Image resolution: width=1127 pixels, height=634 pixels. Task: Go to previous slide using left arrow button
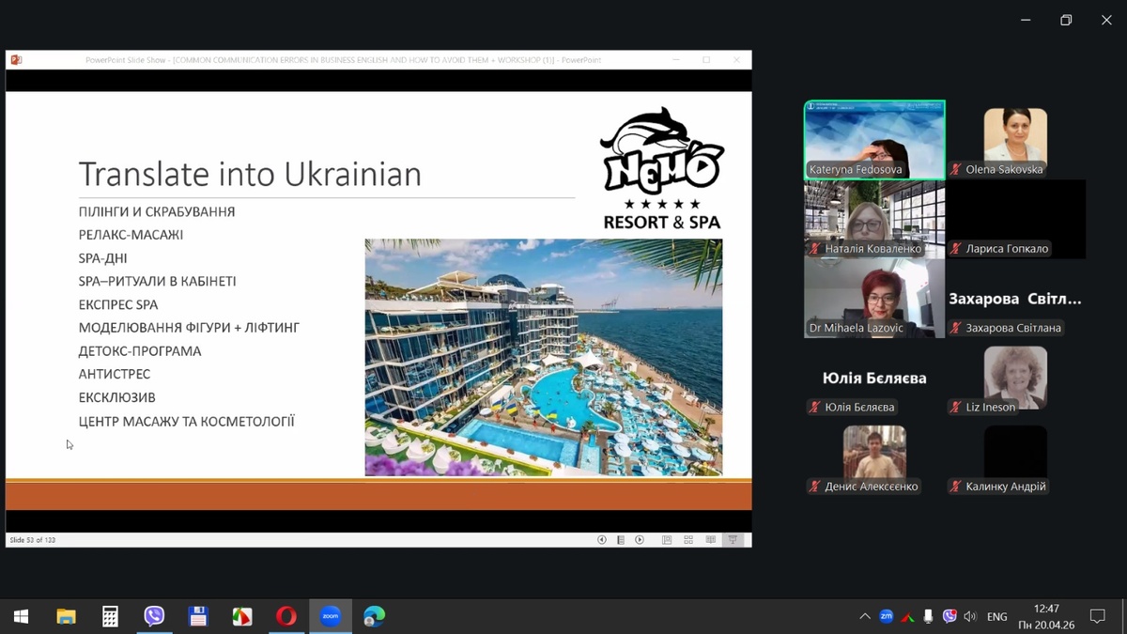pyautogui.click(x=602, y=540)
